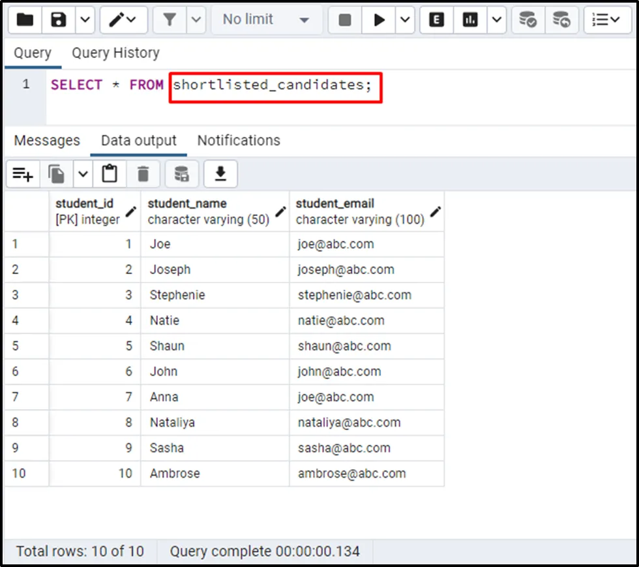Open the filter options dropdown arrow

(196, 20)
